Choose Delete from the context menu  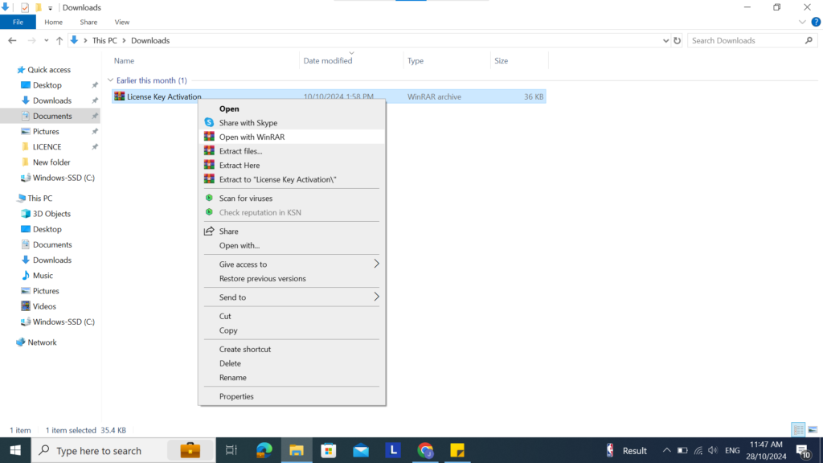[x=292, y=364]
